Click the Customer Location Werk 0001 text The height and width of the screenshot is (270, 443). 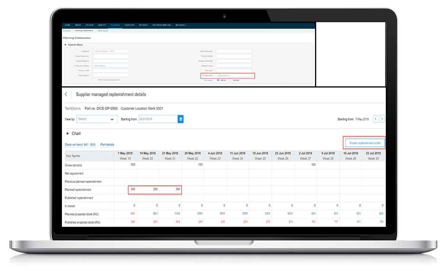tap(141, 109)
